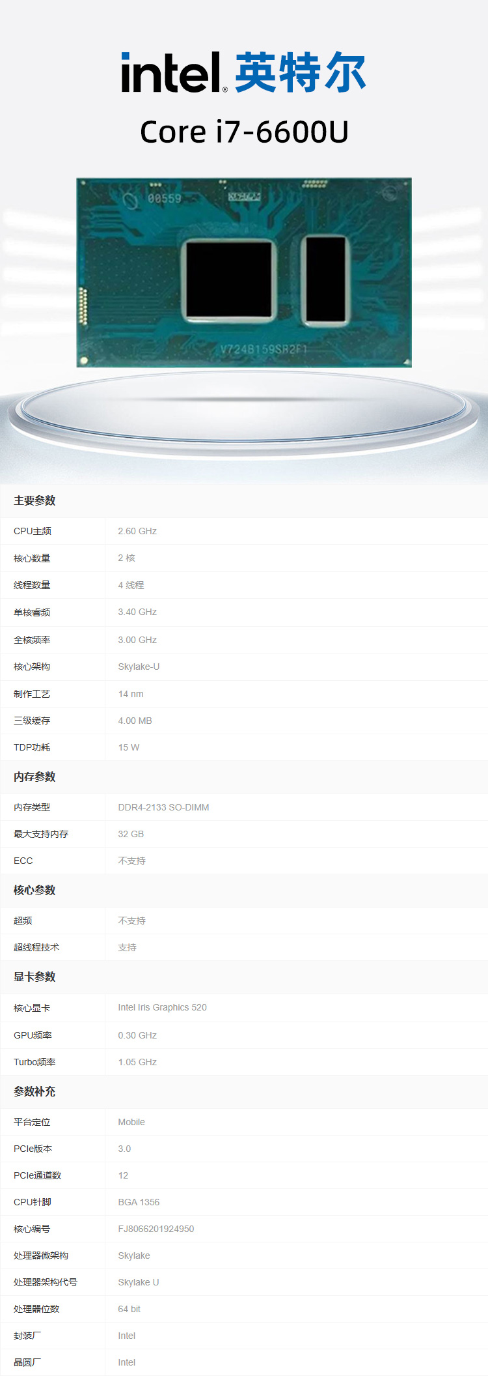The width and height of the screenshot is (488, 1376).
Task: Select the 2.60 GHz value
Action: [x=137, y=531]
